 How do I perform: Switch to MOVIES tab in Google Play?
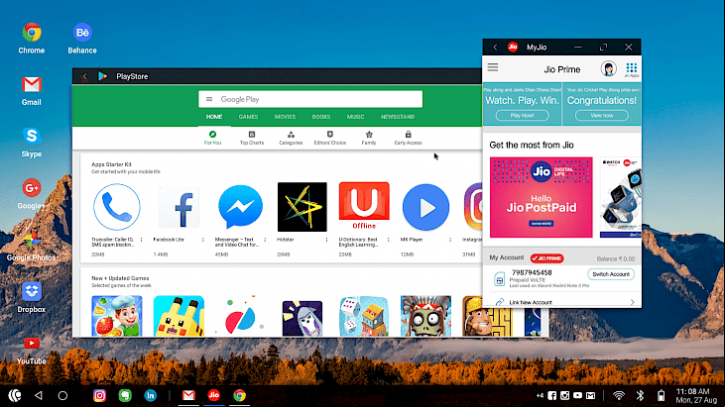(x=285, y=117)
